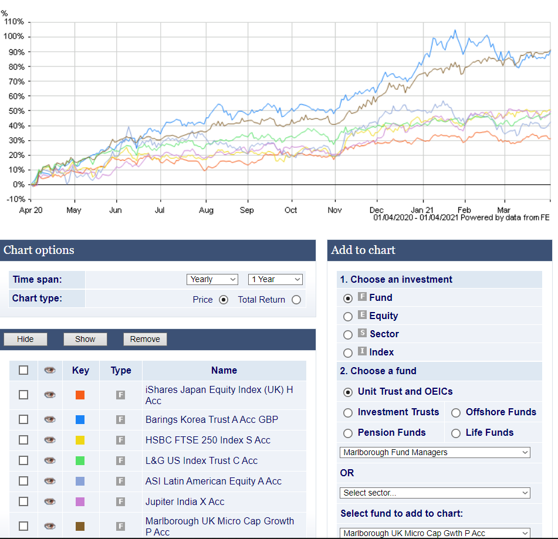Click eye icon for ASI Latin American Equity
Viewport: 558px width, 539px height.
pos(50,481)
